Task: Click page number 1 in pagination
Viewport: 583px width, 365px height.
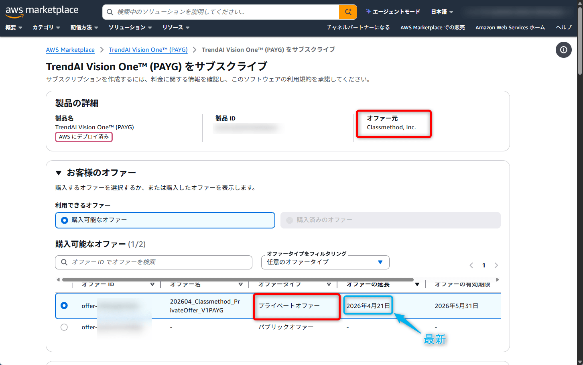Action: pos(484,265)
